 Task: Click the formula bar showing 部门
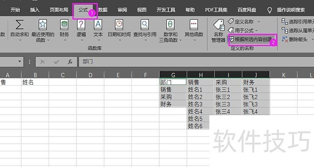196,62
